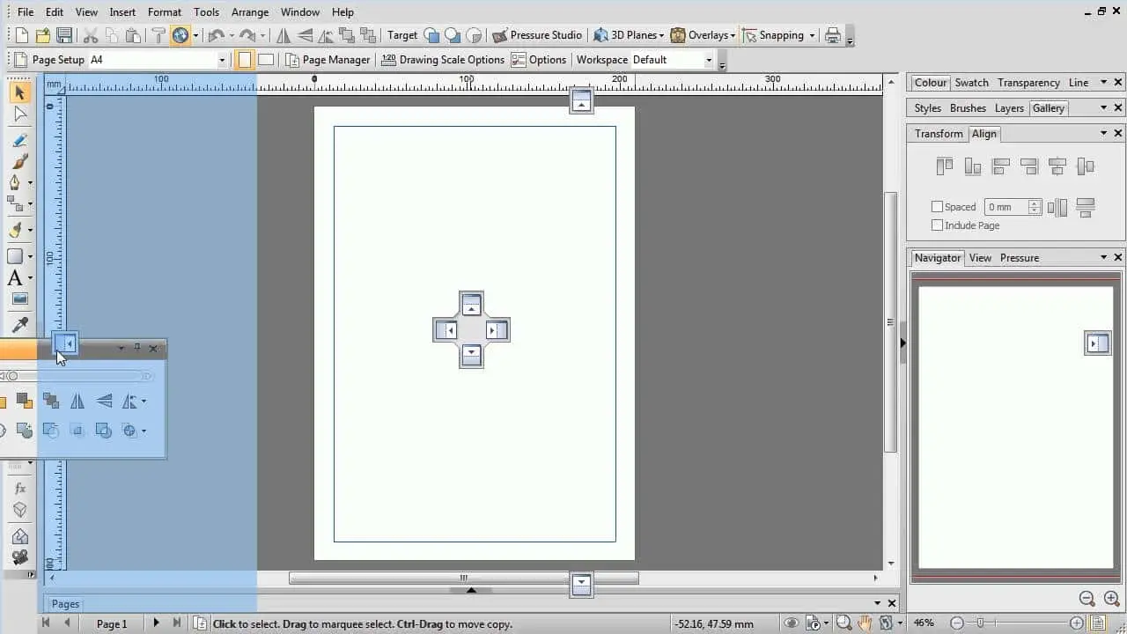Open Page Manager
The image size is (1127, 634).
(x=328, y=60)
